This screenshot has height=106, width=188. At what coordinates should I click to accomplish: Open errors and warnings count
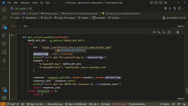pyautogui.click(x=94, y=104)
